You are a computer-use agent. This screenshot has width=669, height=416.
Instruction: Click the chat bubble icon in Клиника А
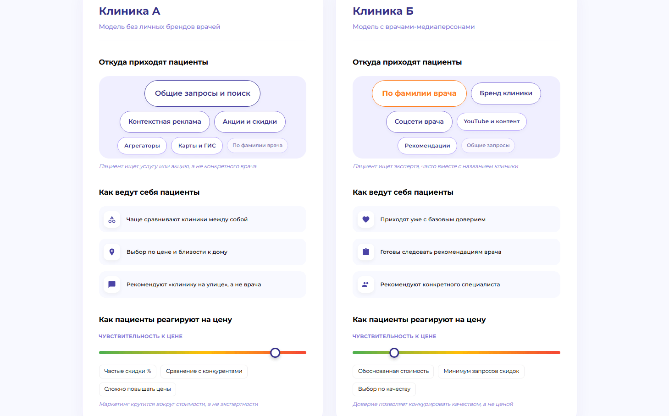[x=112, y=285]
